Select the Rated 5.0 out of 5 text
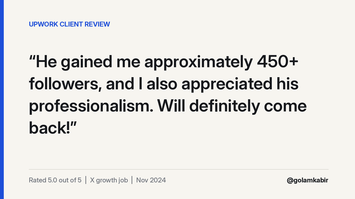Viewport: 355px width, 199px height. [55, 180]
